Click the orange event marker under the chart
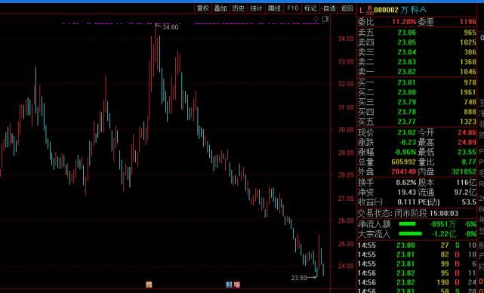Screen dimensions: 484x293 (x=149, y=285)
